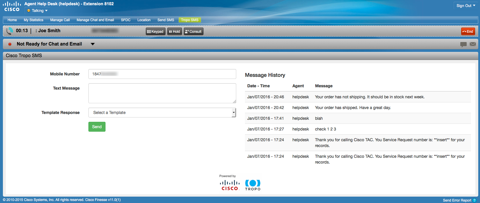
Task: Open the Sign Out dropdown
Action: [x=466, y=6]
